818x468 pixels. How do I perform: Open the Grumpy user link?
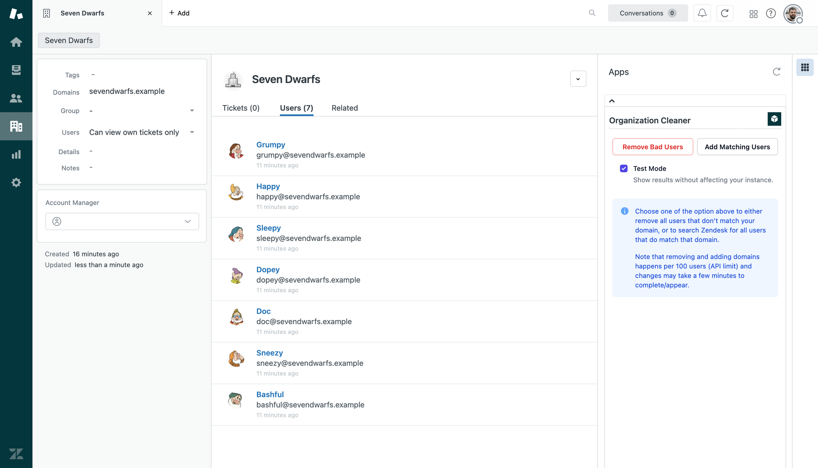click(x=270, y=145)
